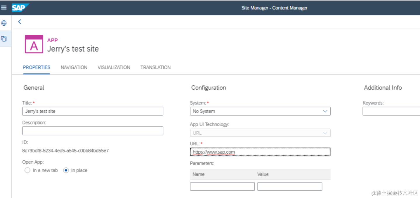Click into the Keywords input field

(x=391, y=111)
